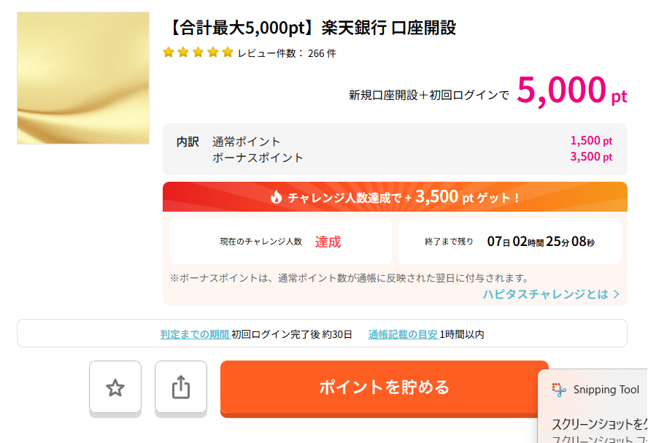Click the fifth gold rating star

coord(228,53)
